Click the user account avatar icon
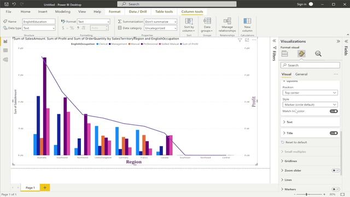This screenshot has width=350, height=197. tap(311, 4)
